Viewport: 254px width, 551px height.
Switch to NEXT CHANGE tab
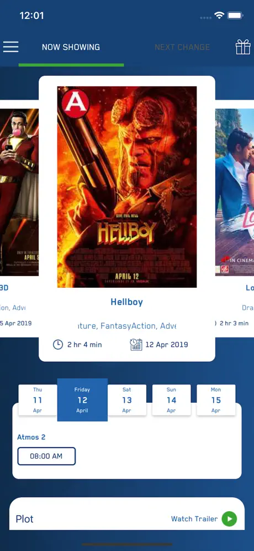coord(182,47)
